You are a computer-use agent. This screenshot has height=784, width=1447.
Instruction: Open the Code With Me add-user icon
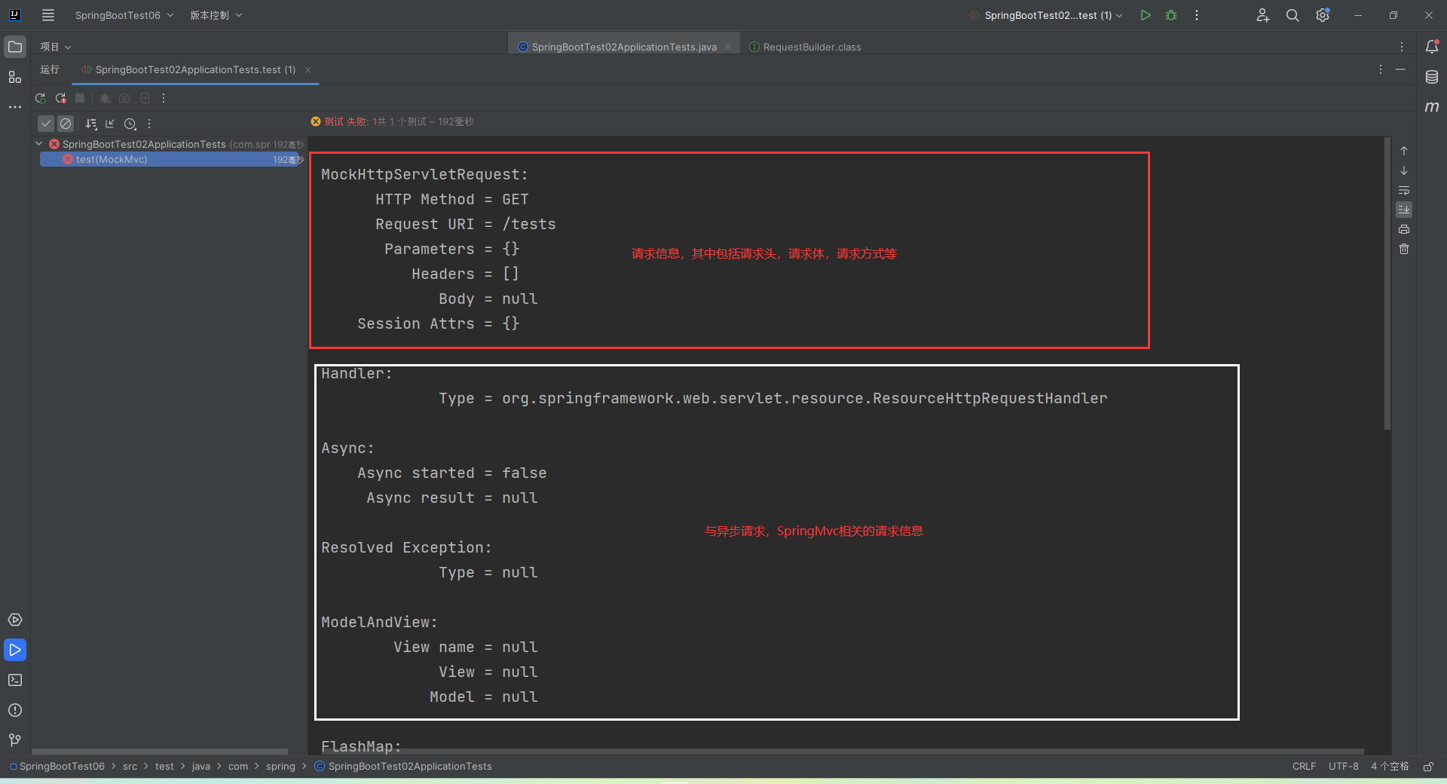tap(1263, 15)
